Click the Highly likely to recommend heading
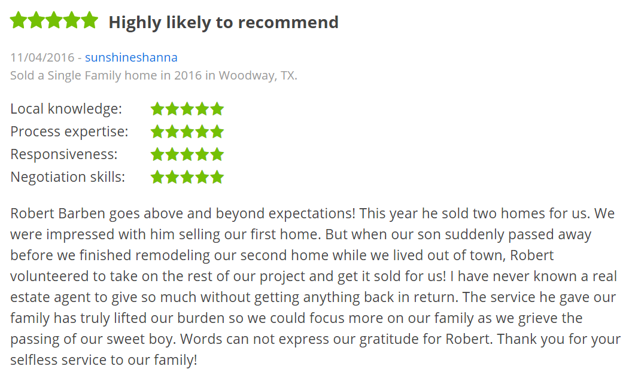 [x=223, y=23]
